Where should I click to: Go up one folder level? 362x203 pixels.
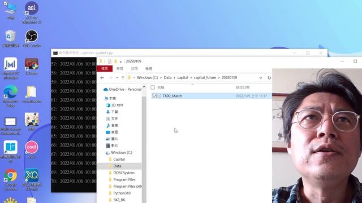(123, 78)
